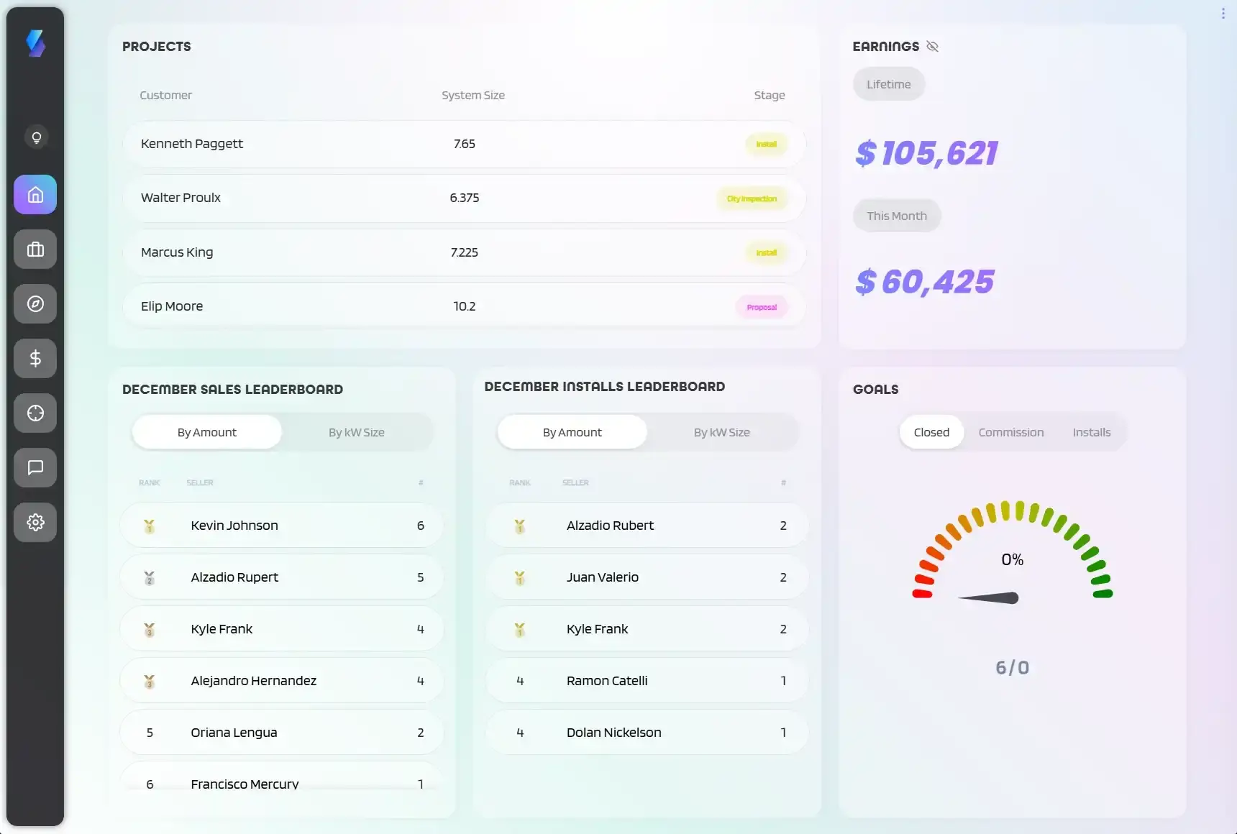The width and height of the screenshot is (1237, 834).
Task: Select Kyle Frank in installs leaderboard
Action: (647, 629)
